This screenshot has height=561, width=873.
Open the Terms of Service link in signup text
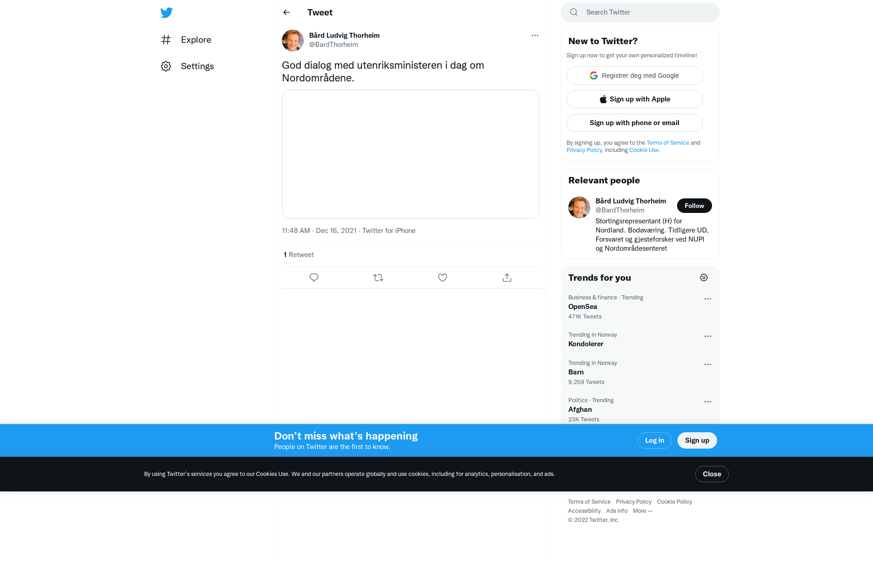coord(668,143)
